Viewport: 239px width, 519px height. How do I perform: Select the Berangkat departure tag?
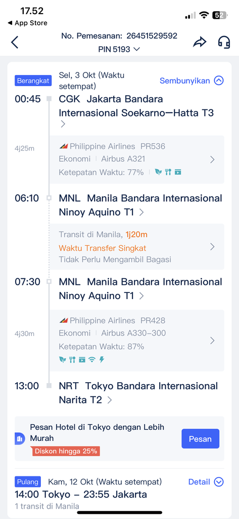click(x=33, y=81)
